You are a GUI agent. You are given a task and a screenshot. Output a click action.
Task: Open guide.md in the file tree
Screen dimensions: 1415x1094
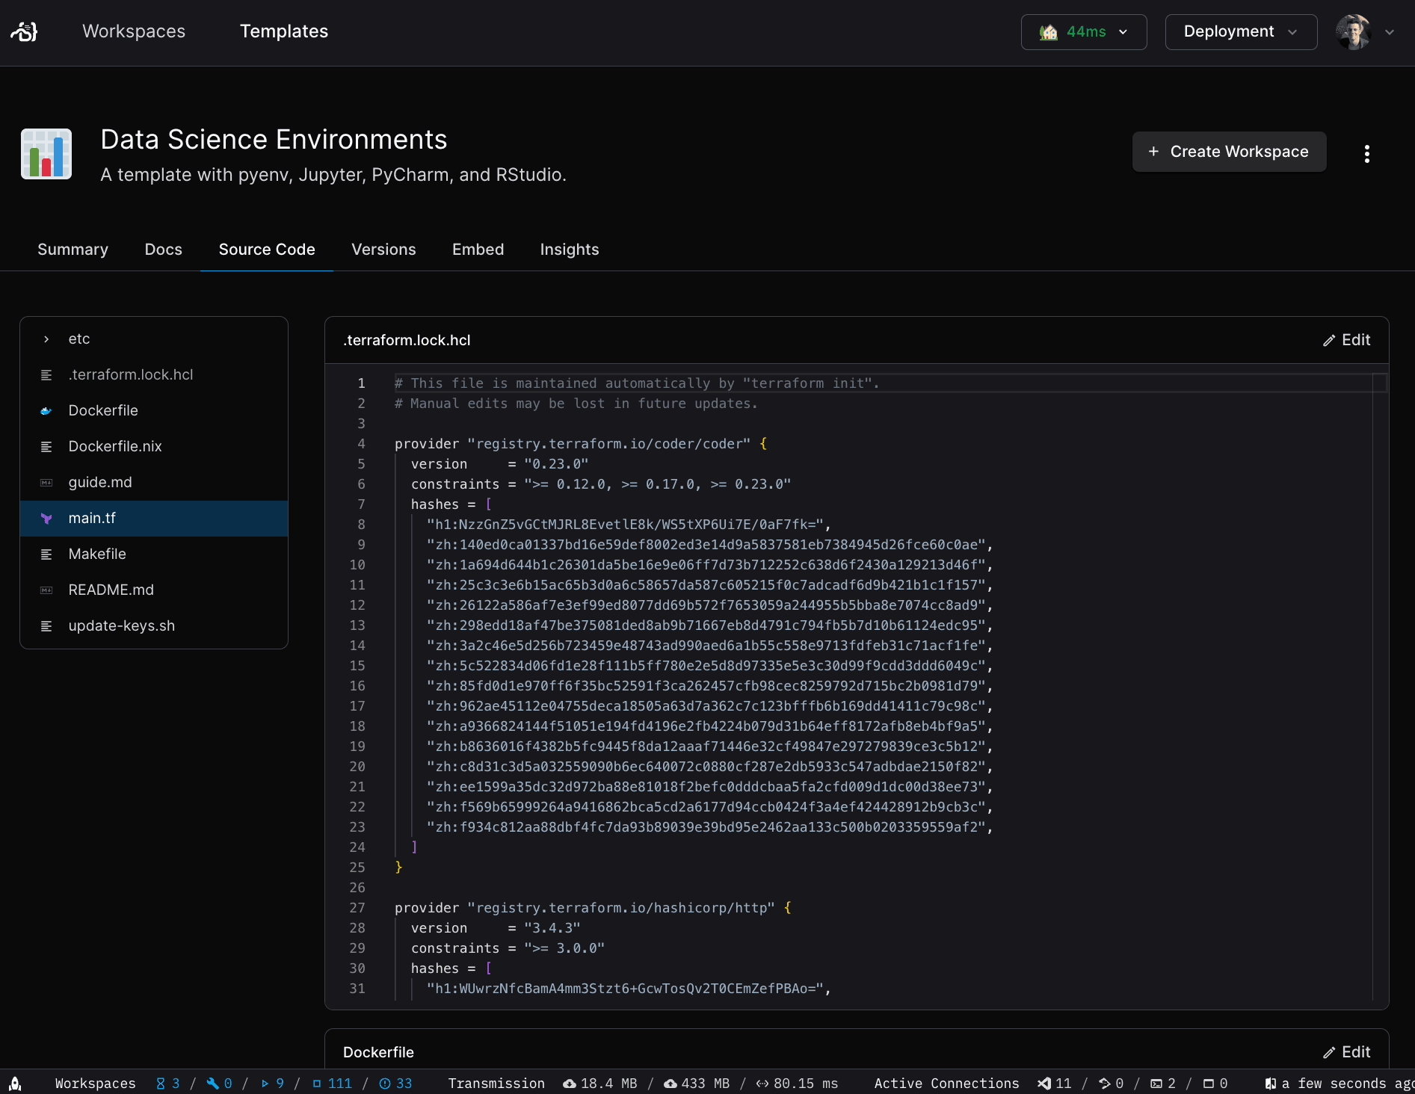coord(154,483)
